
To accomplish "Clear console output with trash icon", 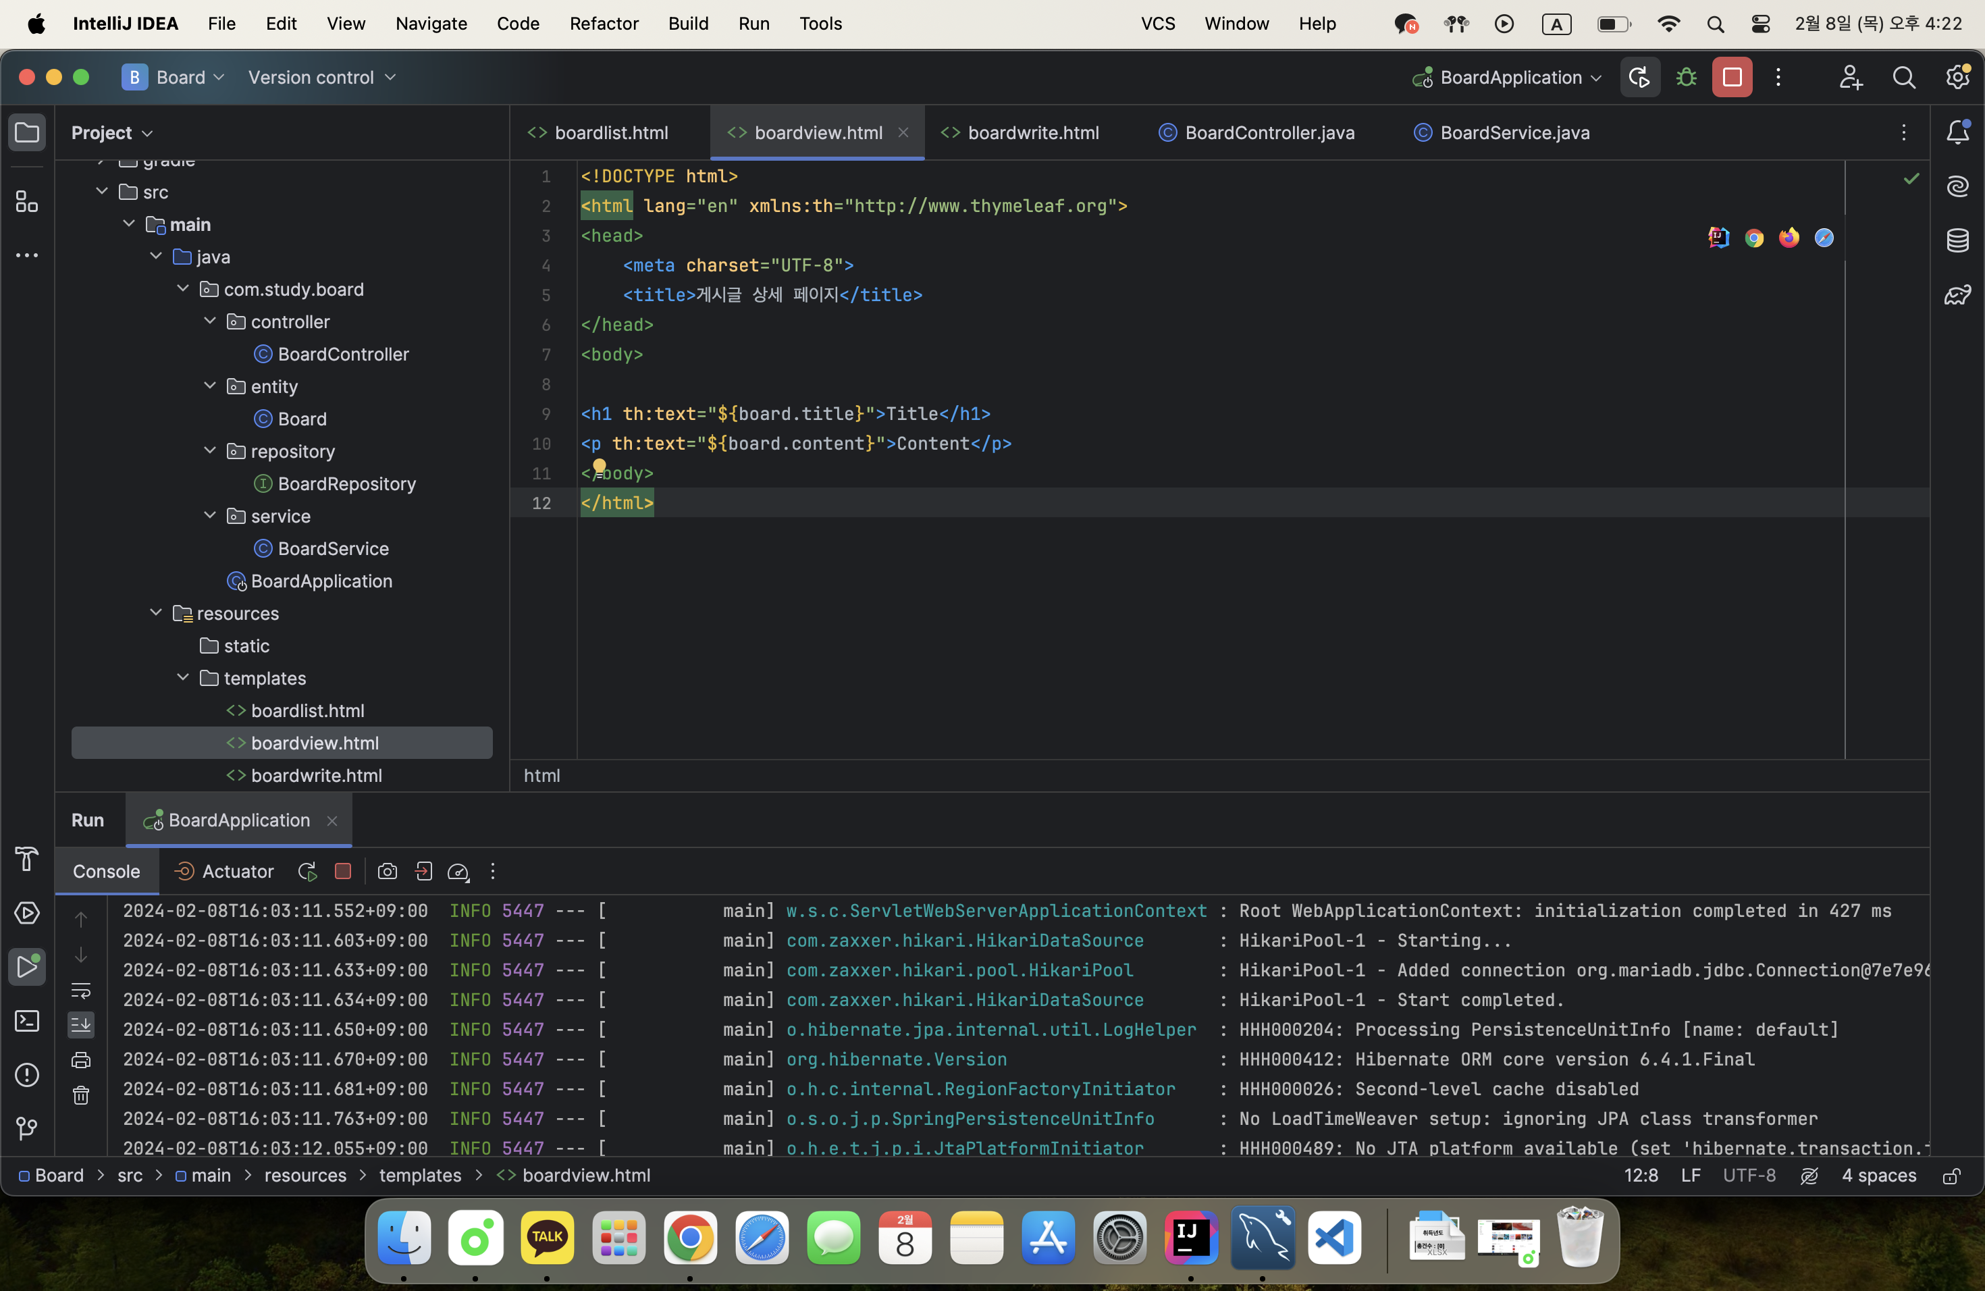I will coord(81,1096).
